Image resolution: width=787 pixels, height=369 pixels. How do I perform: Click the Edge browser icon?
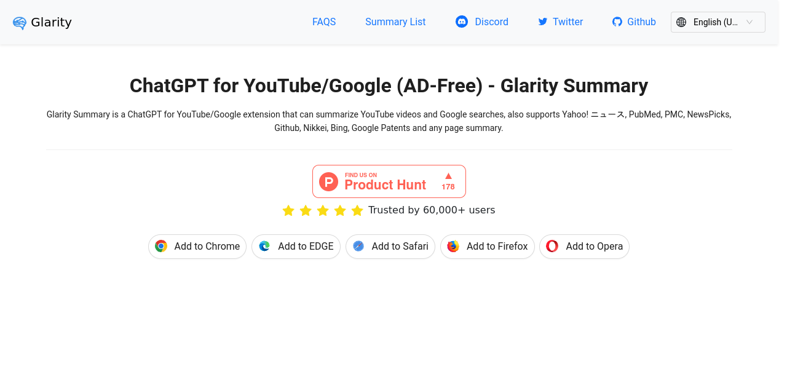click(x=264, y=246)
